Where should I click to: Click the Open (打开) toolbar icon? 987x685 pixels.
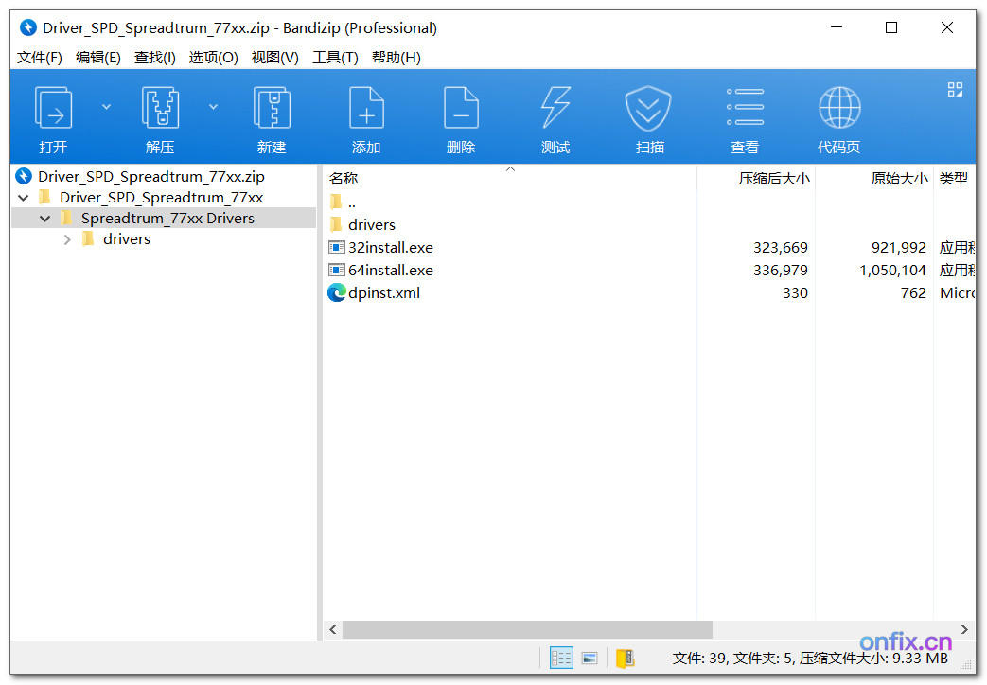(53, 108)
